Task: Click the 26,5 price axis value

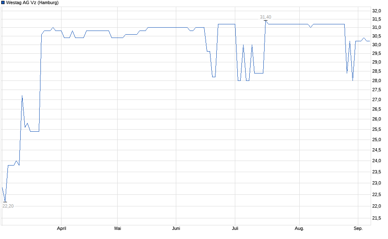Action: pyautogui.click(x=376, y=109)
